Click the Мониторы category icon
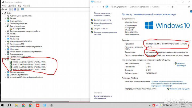This screenshot has width=192, height=108. [x=8, y=49]
